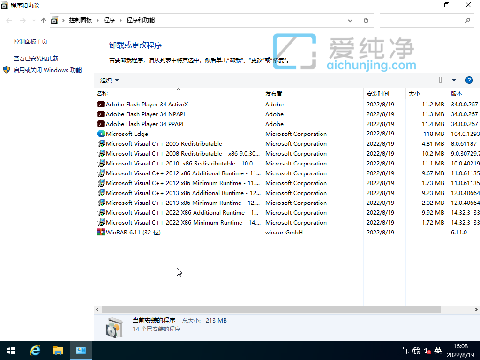
Task: Expand the view options dropdown arrow
Action: tap(454, 80)
